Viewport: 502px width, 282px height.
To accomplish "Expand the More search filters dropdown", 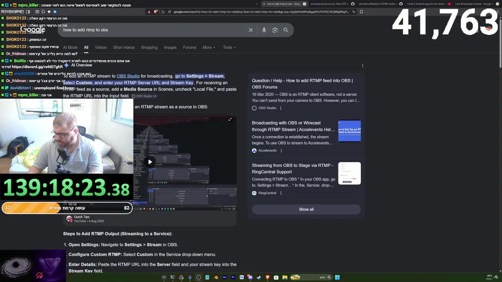I will coord(209,47).
